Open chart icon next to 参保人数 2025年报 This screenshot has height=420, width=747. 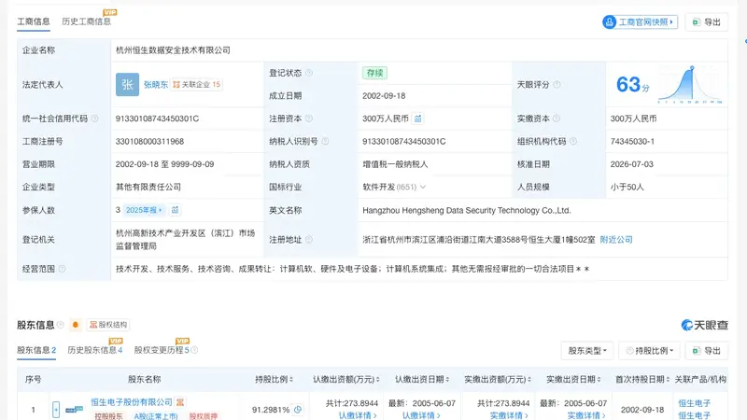click(176, 210)
